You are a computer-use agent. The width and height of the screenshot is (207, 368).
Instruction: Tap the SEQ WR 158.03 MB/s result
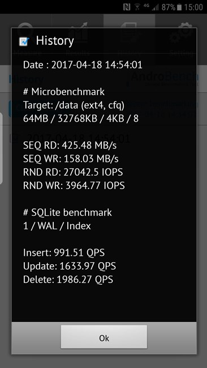pyautogui.click(x=71, y=159)
